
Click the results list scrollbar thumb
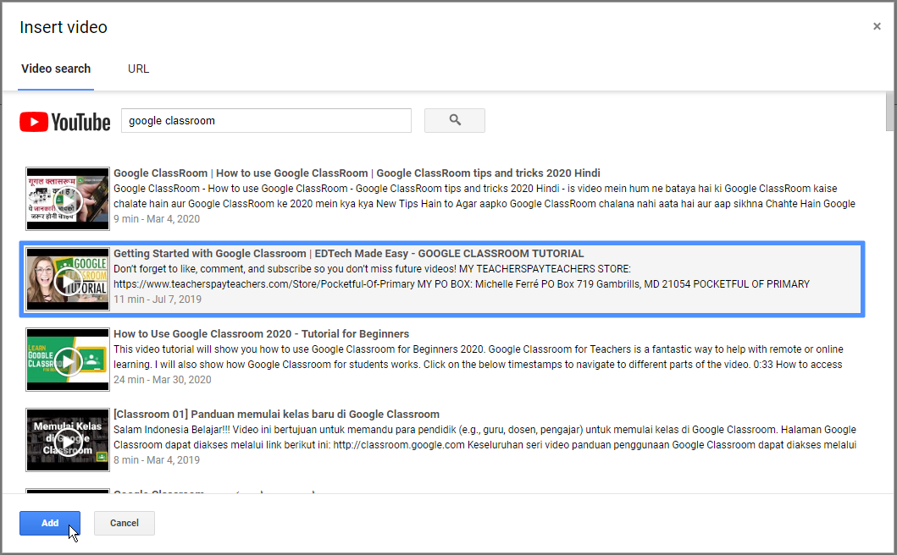(889, 111)
